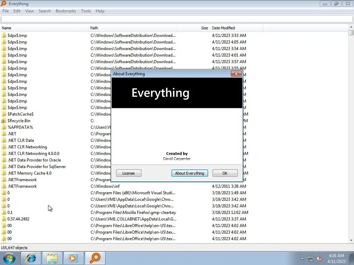Click the About Everything button
This screenshot has width=354, height=265.
[190, 173]
